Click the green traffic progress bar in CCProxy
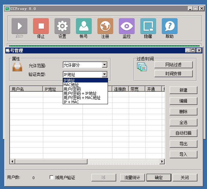207x189 pixels. [x=104, y=46]
